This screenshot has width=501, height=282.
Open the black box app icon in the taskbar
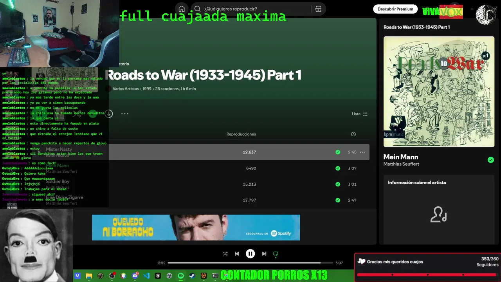pyautogui.click(x=158, y=276)
